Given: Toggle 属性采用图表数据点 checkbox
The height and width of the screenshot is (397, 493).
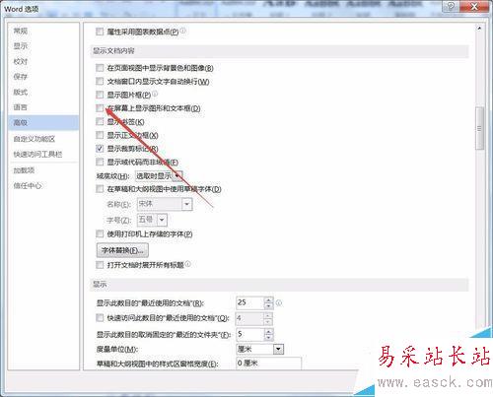Looking at the screenshot, I should click(100, 32).
